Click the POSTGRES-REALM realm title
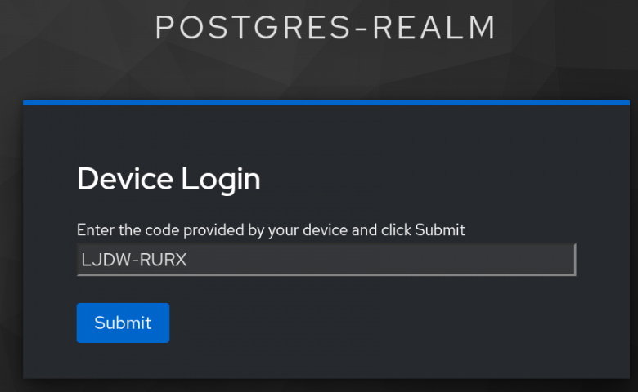Image resolution: width=638 pixels, height=392 pixels. point(326,28)
